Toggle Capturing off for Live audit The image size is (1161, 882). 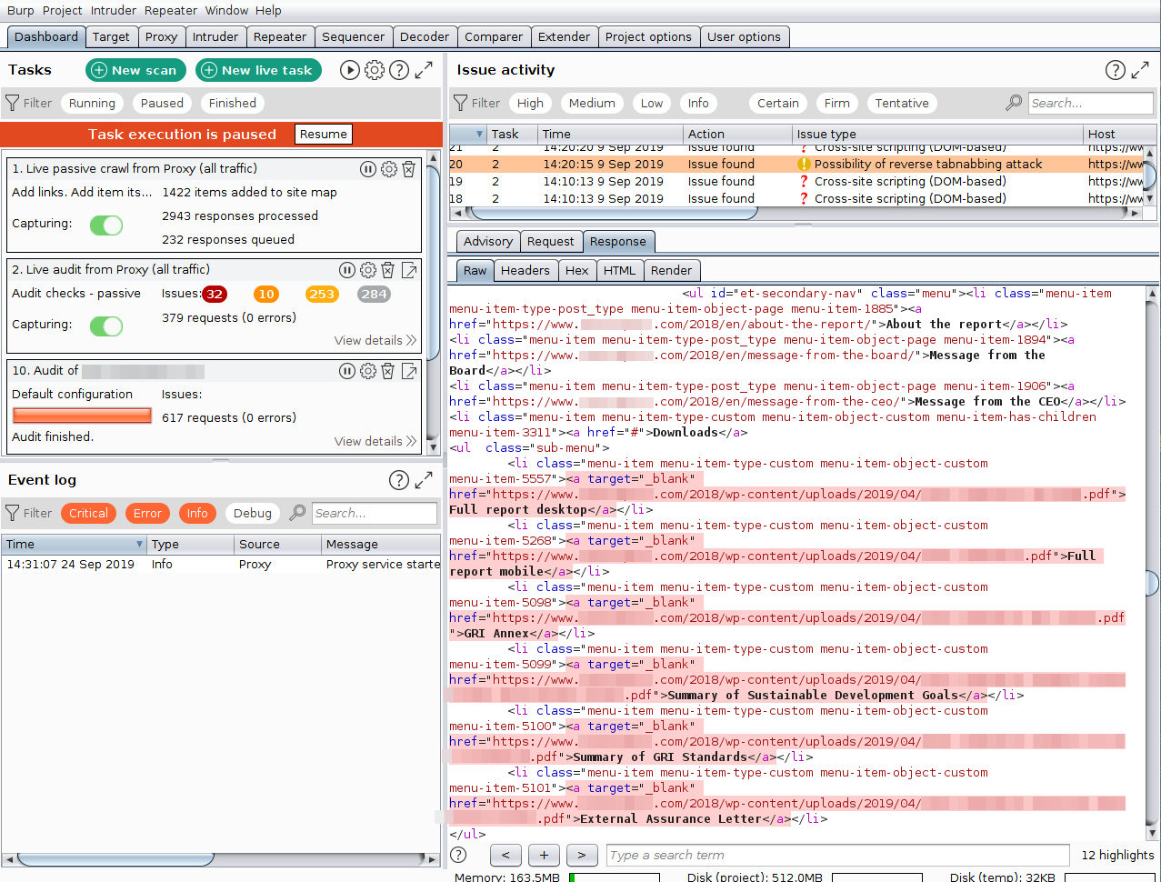[106, 326]
